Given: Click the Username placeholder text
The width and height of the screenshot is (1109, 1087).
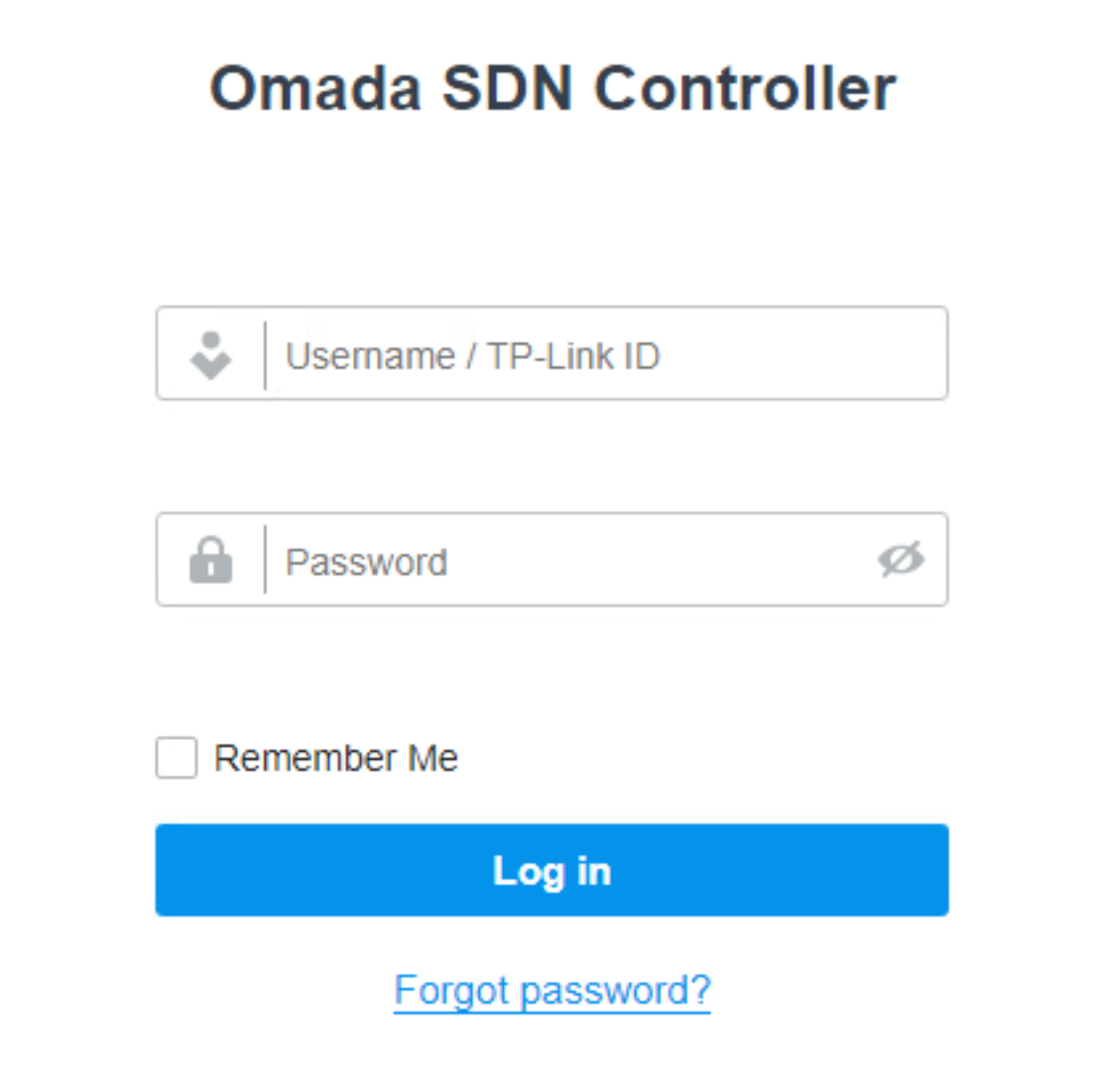Looking at the screenshot, I should pyautogui.click(x=472, y=356).
